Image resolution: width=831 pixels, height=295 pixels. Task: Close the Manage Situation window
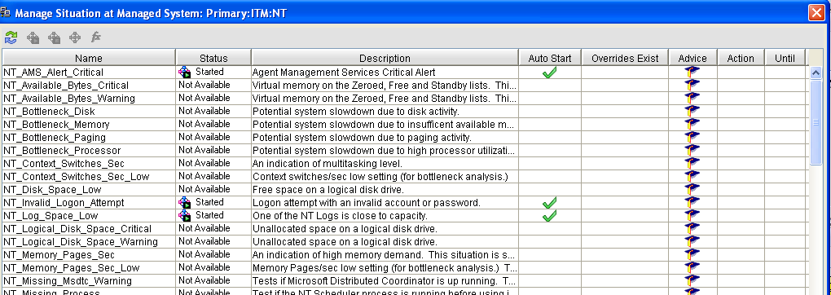pyautogui.click(x=816, y=12)
